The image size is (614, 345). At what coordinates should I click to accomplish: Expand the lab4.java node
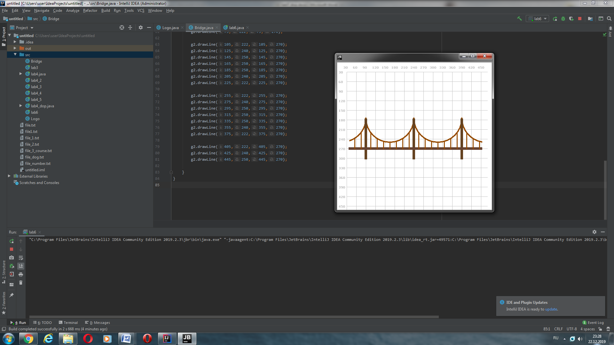click(21, 74)
